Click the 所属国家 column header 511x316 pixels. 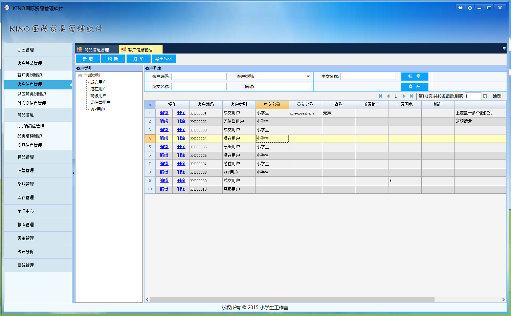(x=405, y=105)
